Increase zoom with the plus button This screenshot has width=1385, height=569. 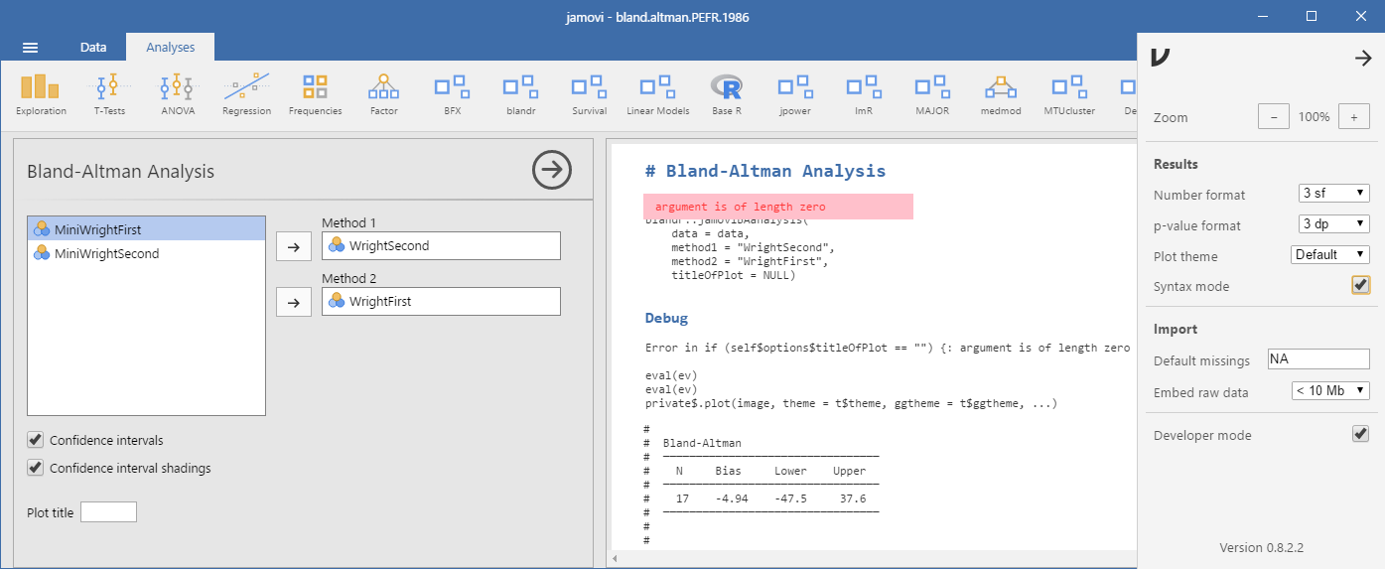tap(1353, 116)
